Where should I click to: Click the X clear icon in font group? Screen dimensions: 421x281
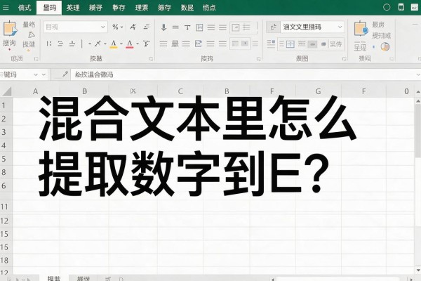point(98,44)
